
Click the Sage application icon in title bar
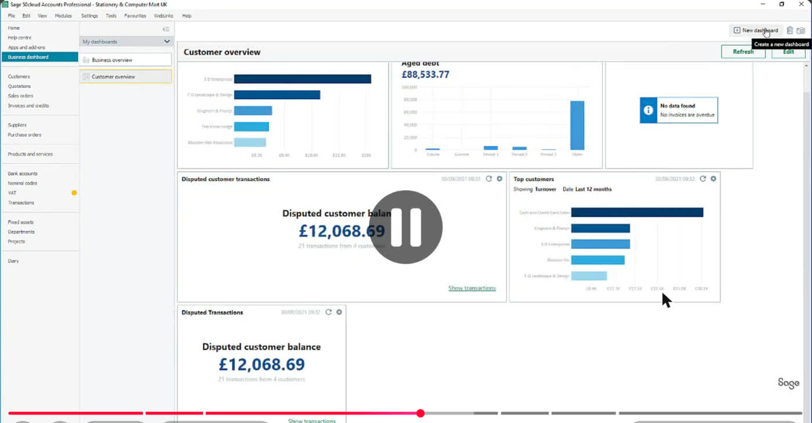[5, 4]
